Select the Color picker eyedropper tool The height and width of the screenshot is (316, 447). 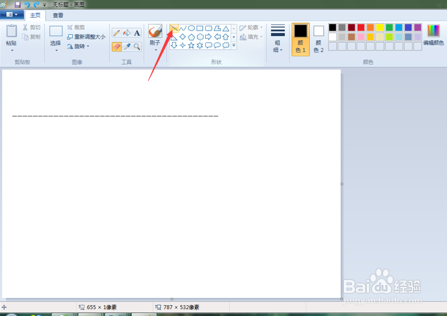point(127,47)
